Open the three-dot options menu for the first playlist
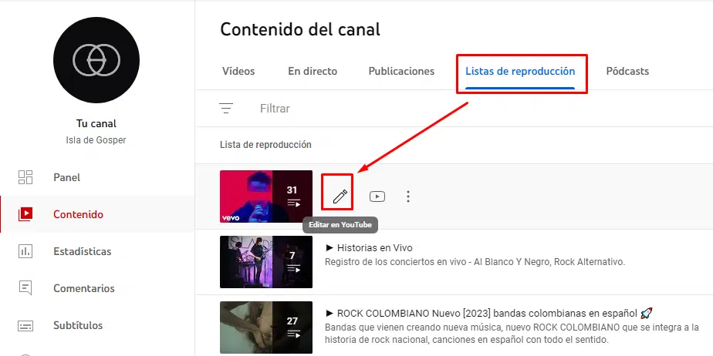 pyautogui.click(x=408, y=196)
